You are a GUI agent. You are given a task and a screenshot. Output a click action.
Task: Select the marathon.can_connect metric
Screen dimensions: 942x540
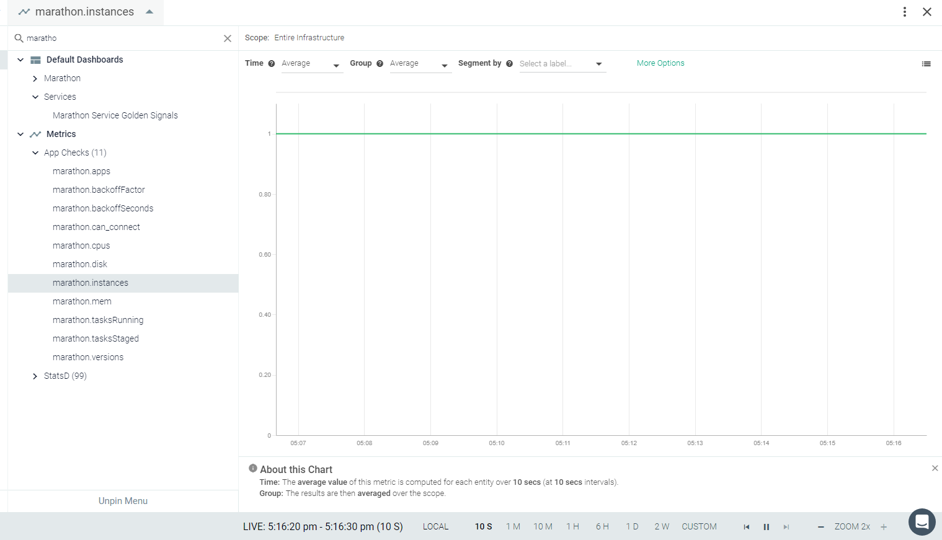(96, 227)
